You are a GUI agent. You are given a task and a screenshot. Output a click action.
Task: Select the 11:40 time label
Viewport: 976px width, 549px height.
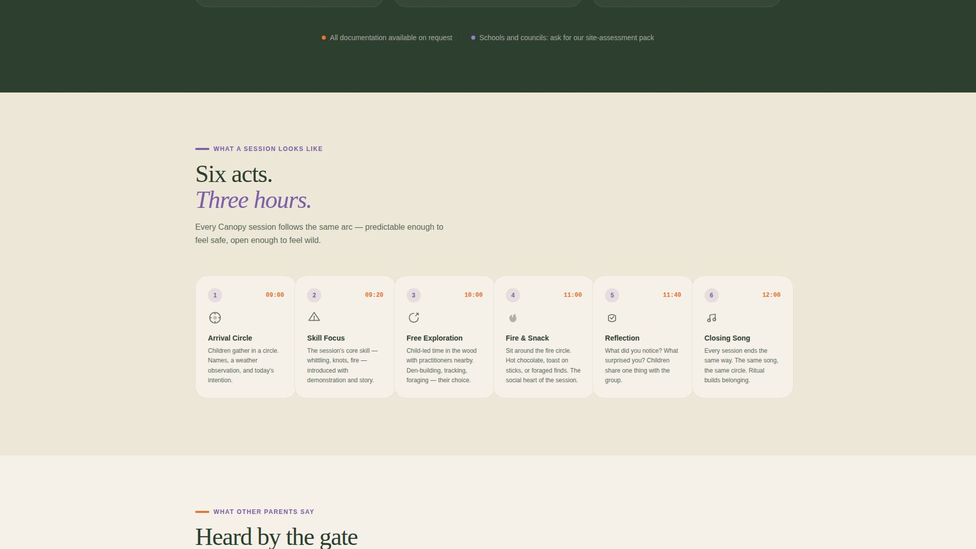tap(672, 295)
